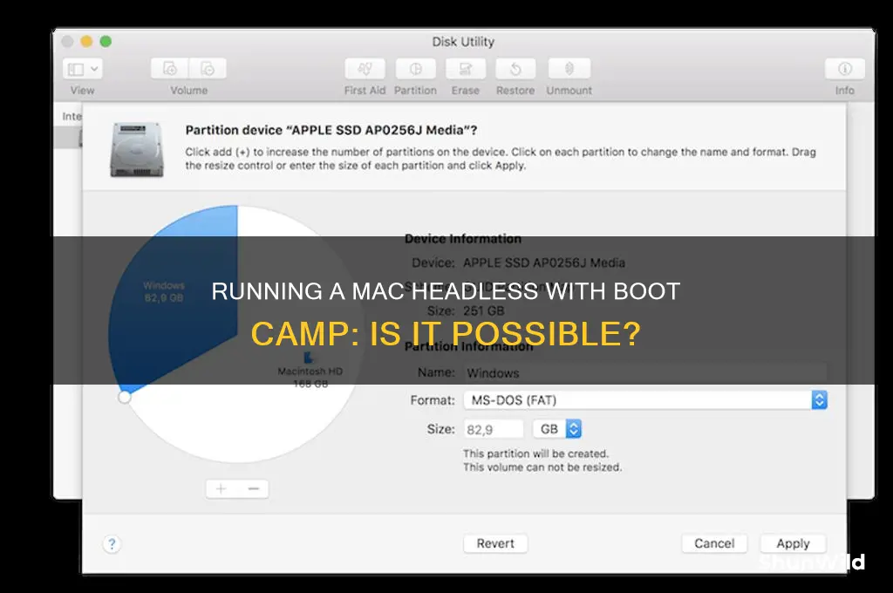Edit the partition Name field Windows
The width and height of the screenshot is (893, 593).
[x=645, y=373]
